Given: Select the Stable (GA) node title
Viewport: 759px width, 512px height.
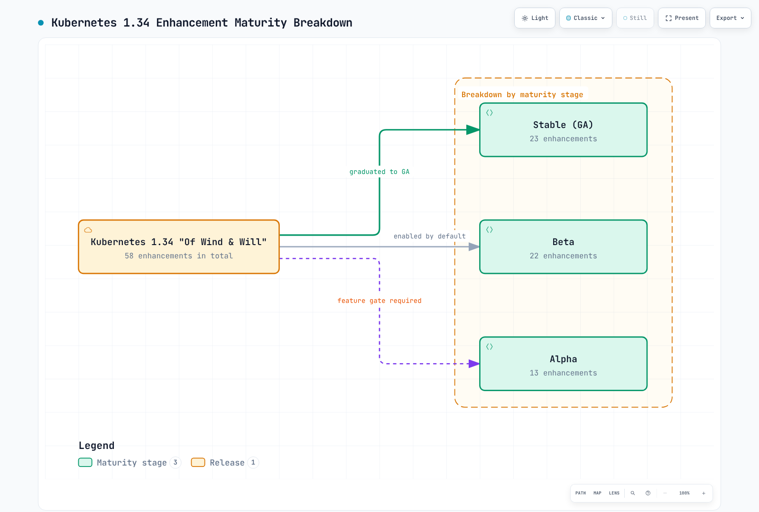Looking at the screenshot, I should (x=563, y=125).
